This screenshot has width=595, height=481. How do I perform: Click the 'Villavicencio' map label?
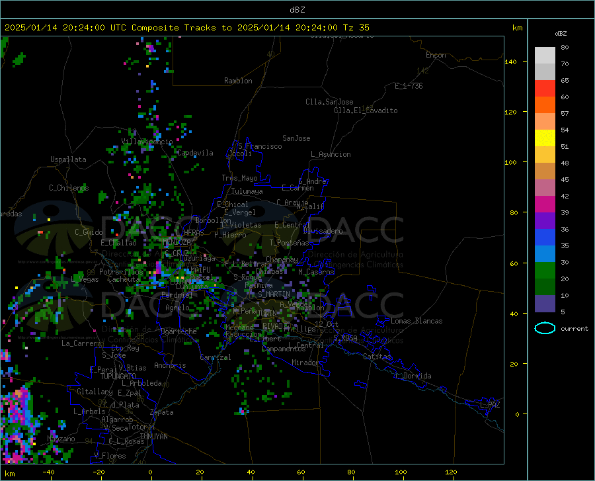click(147, 142)
